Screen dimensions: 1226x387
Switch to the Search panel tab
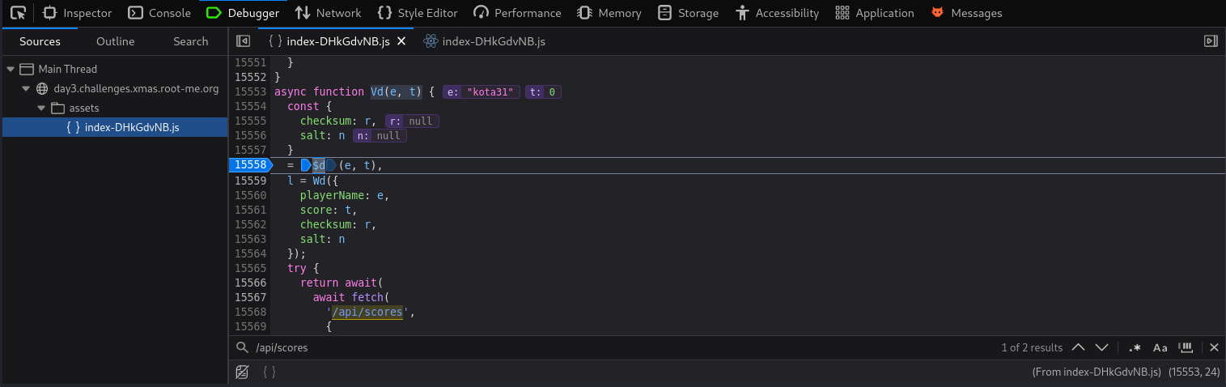191,41
